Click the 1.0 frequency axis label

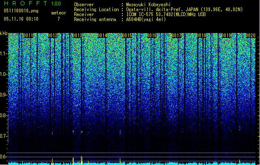pyautogui.click(x=4, y=74)
